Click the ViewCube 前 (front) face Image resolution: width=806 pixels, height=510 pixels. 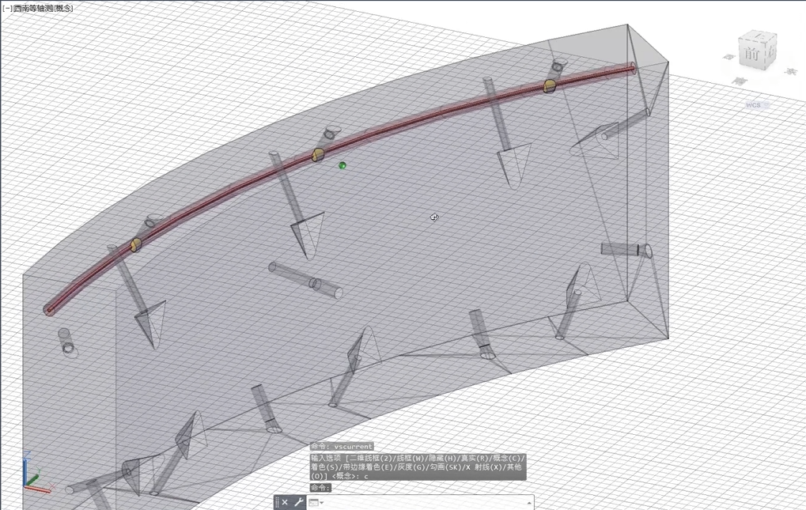click(751, 53)
